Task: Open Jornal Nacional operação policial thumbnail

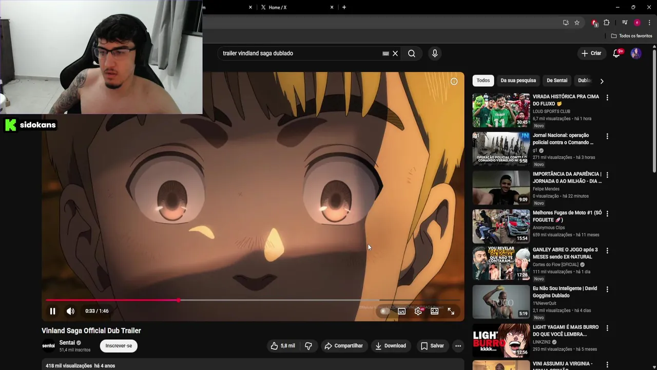Action: [x=501, y=149]
